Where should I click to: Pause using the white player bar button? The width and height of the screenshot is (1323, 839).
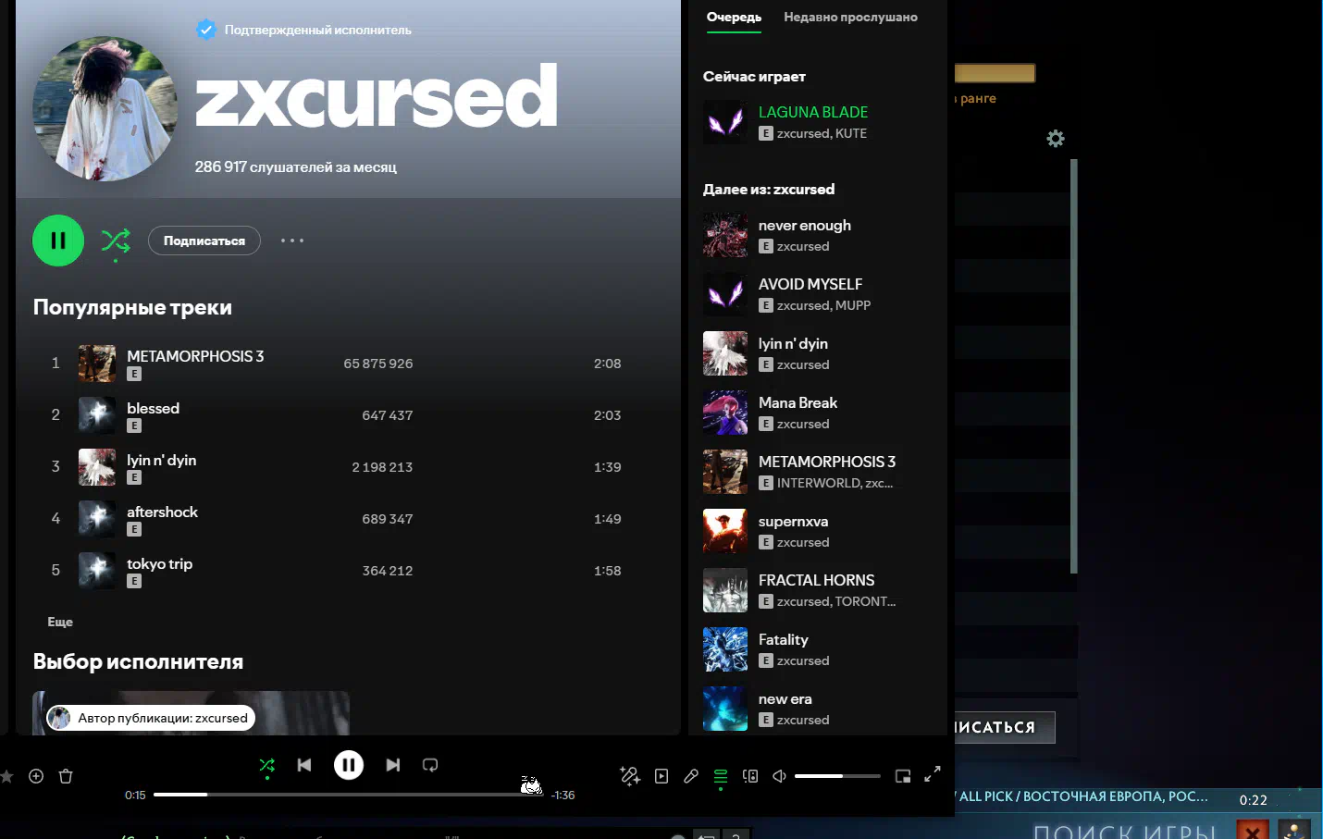(x=349, y=765)
